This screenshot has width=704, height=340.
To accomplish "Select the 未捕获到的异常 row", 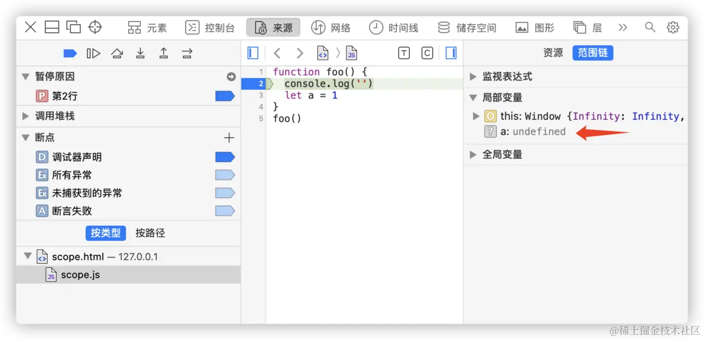I will tap(128, 193).
